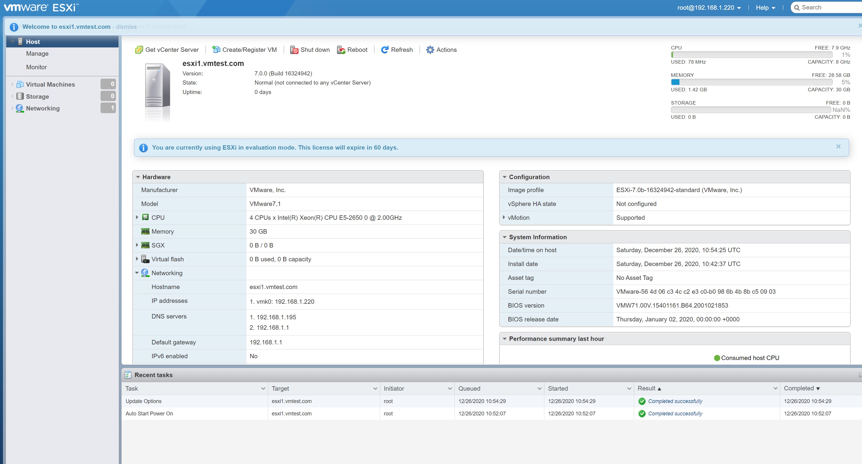The height and width of the screenshot is (464, 862).
Task: Select Manage under Host
Action: point(37,54)
